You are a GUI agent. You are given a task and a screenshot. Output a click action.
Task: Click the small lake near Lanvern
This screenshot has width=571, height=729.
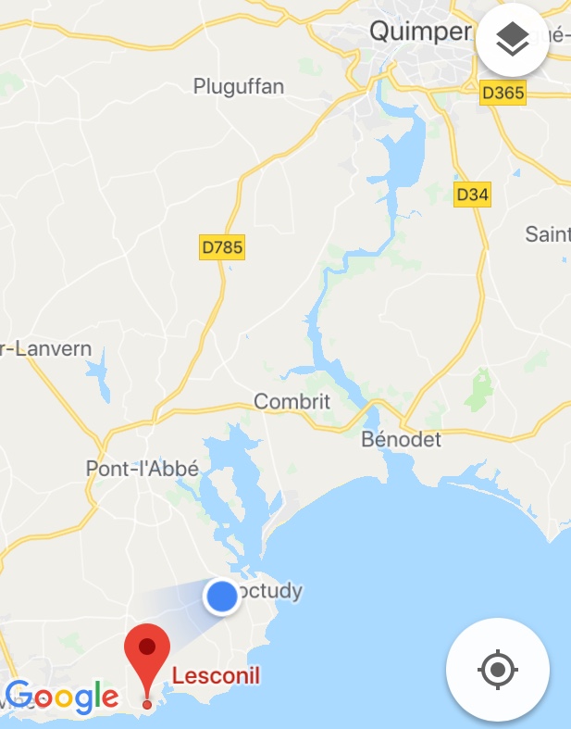101,376
